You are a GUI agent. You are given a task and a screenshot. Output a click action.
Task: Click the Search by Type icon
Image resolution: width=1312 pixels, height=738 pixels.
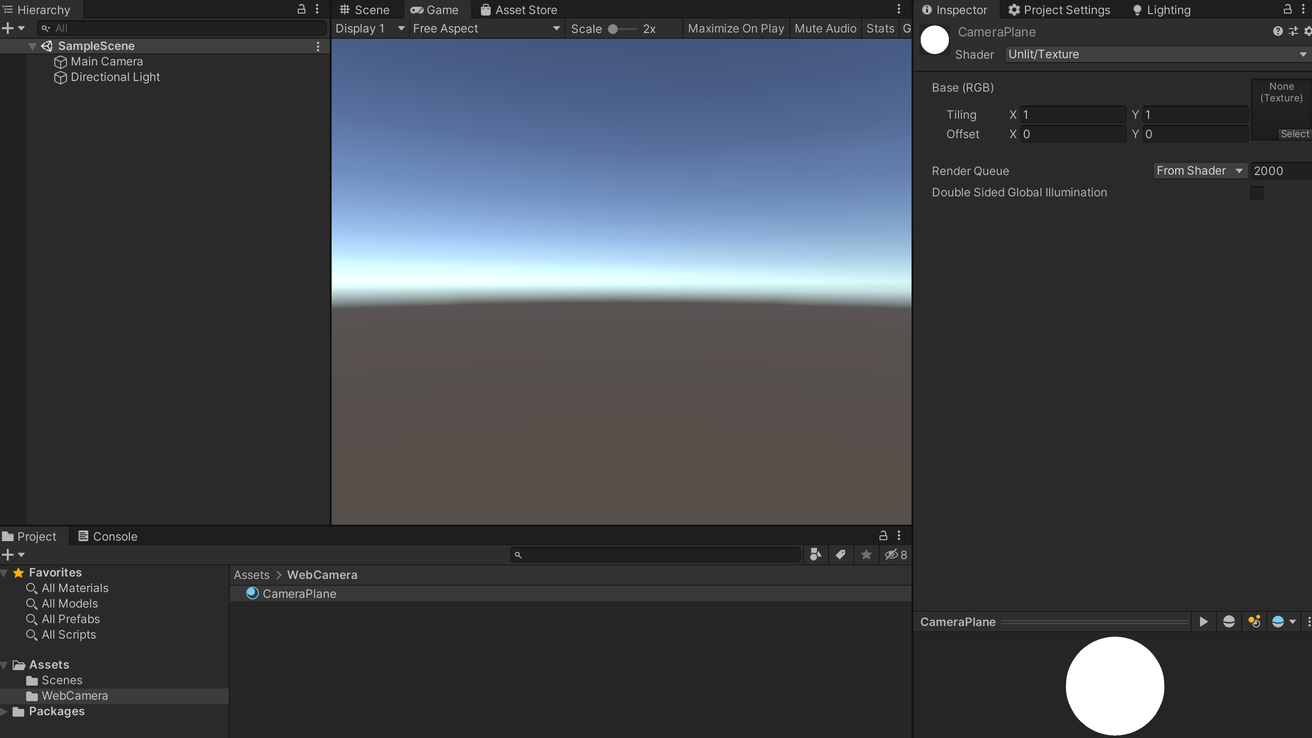click(x=816, y=555)
